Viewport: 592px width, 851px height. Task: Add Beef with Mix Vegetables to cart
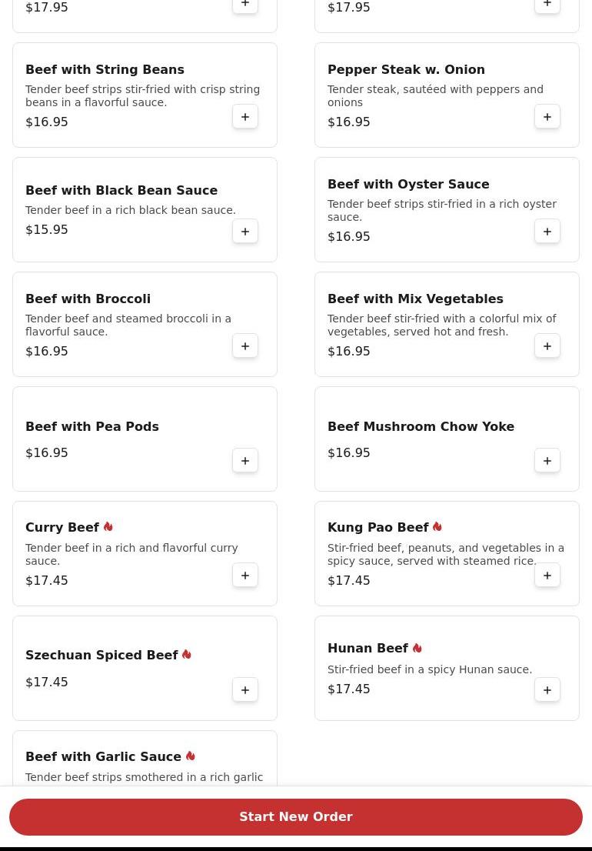[547, 346]
